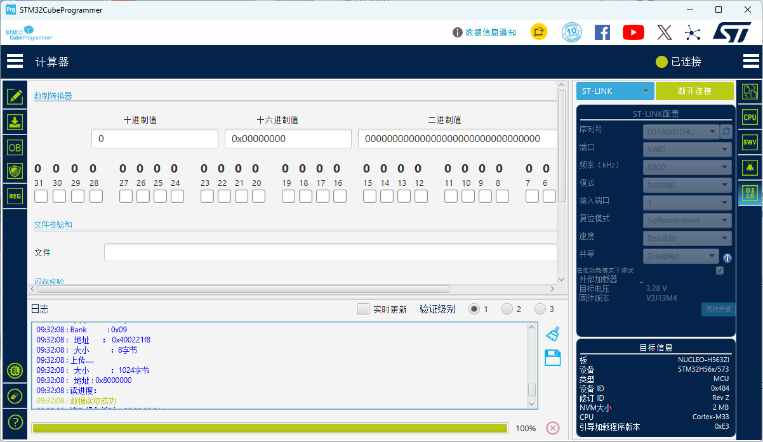Open the OB option bytes panel
Viewport: 763px width, 442px height.
(15, 147)
